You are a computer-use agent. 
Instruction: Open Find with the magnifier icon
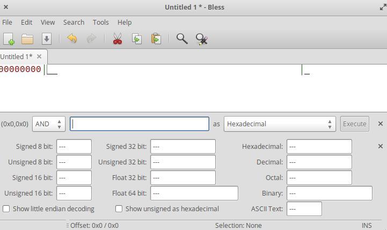click(x=182, y=39)
